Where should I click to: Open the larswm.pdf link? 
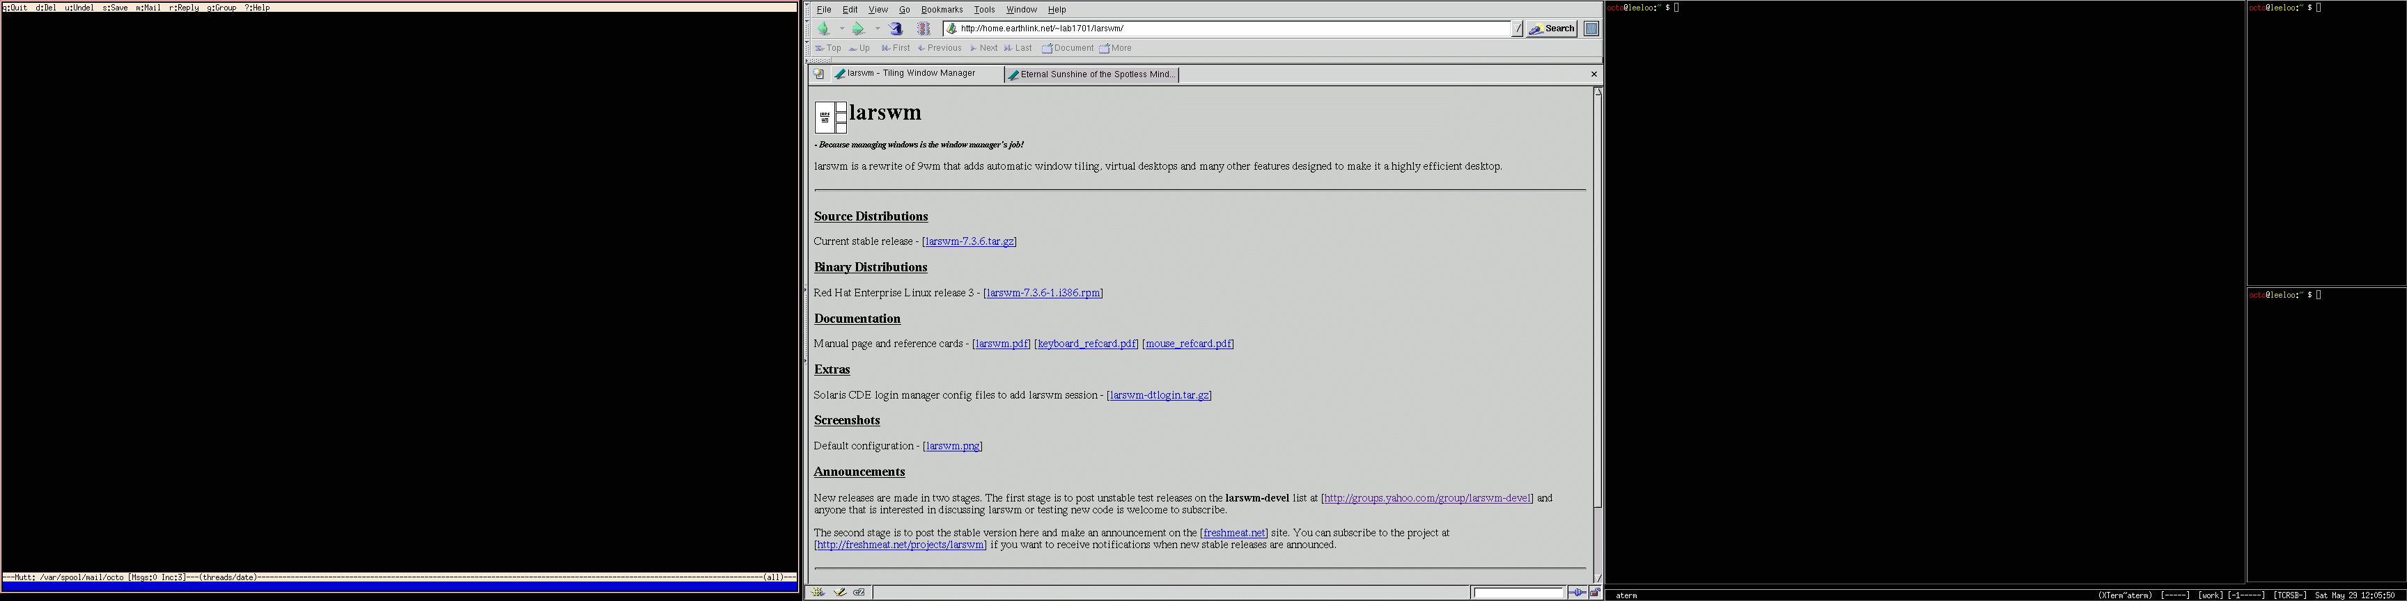click(x=1001, y=344)
